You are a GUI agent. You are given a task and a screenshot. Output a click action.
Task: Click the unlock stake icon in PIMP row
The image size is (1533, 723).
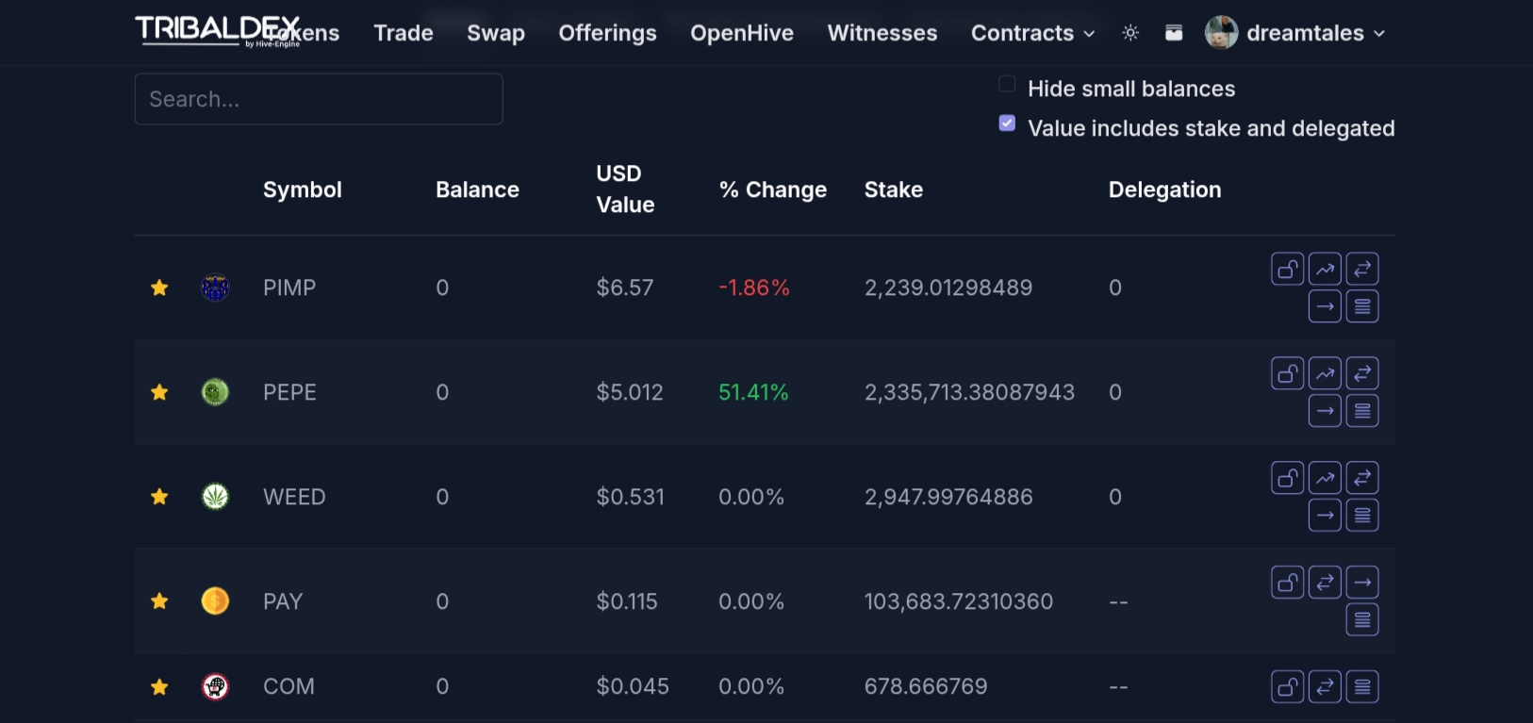click(x=1287, y=270)
